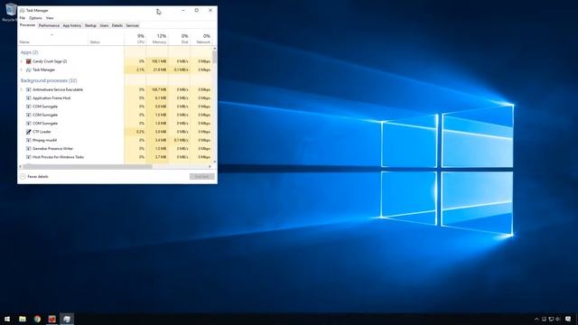Click the horizontal scrollbar thumb
This screenshot has height=325, width=578.
pos(88,166)
